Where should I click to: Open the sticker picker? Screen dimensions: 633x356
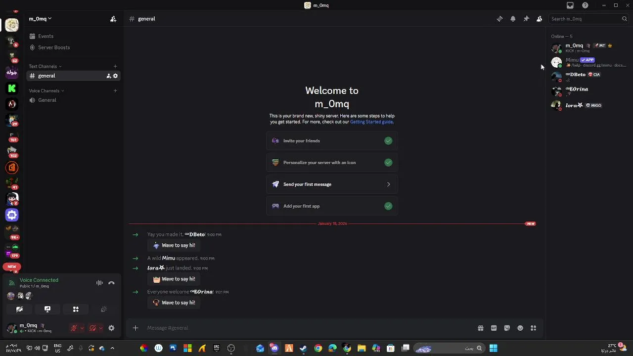(x=507, y=328)
